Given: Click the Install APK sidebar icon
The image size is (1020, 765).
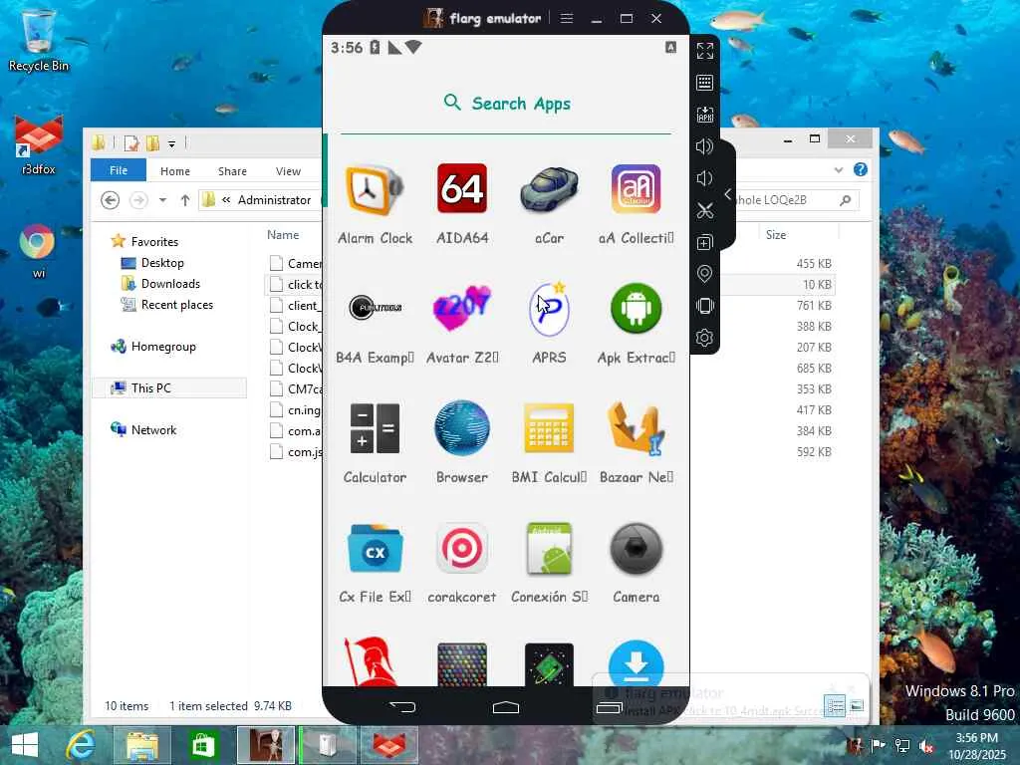Looking at the screenshot, I should click(x=704, y=115).
